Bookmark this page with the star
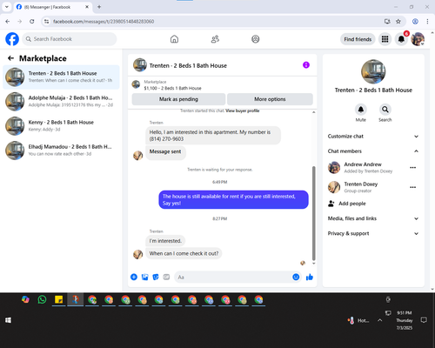 click(398, 22)
